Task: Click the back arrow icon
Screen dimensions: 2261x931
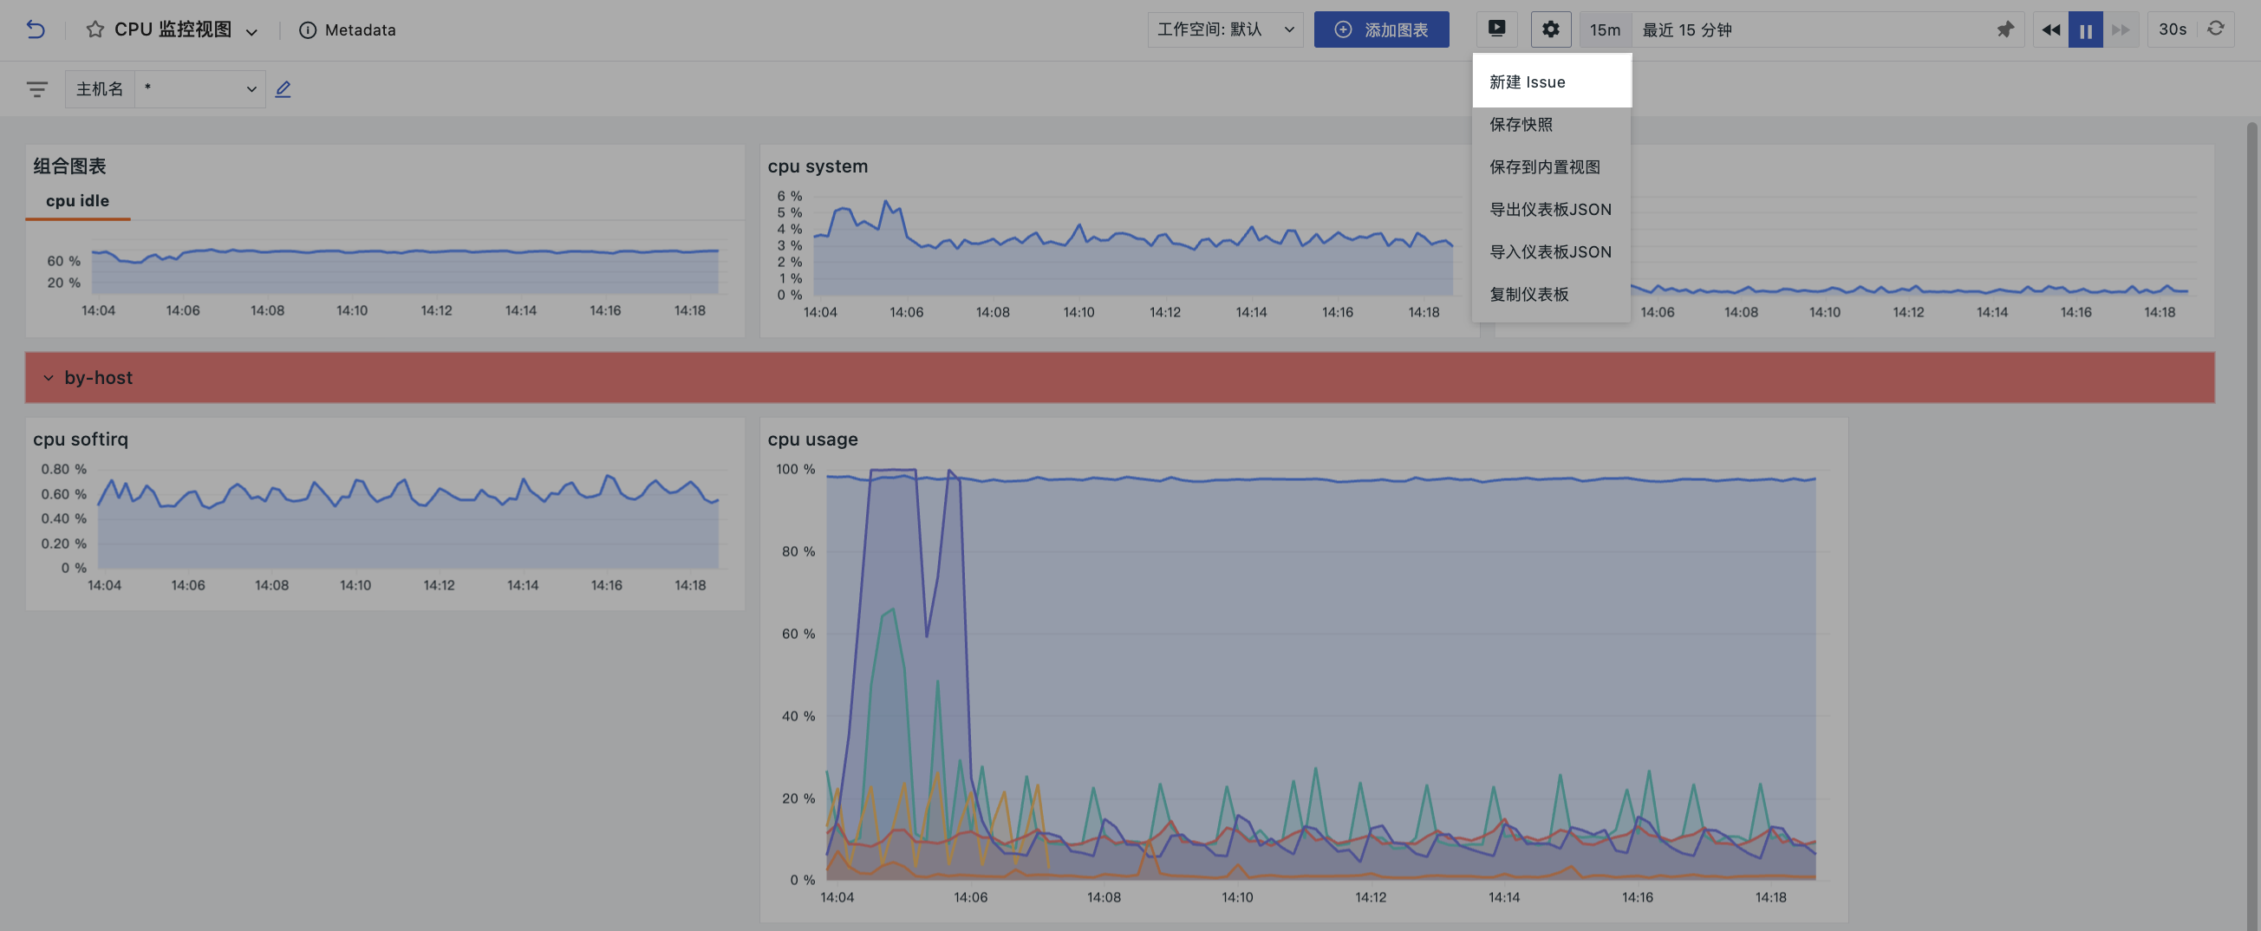Action: tap(35, 29)
